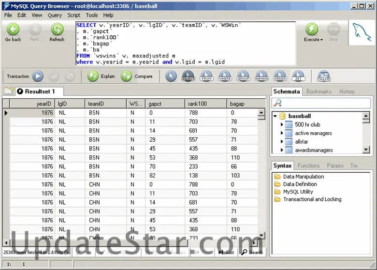Click the Data Manipulation folder icon
The image size is (377, 270).
pos(277,177)
